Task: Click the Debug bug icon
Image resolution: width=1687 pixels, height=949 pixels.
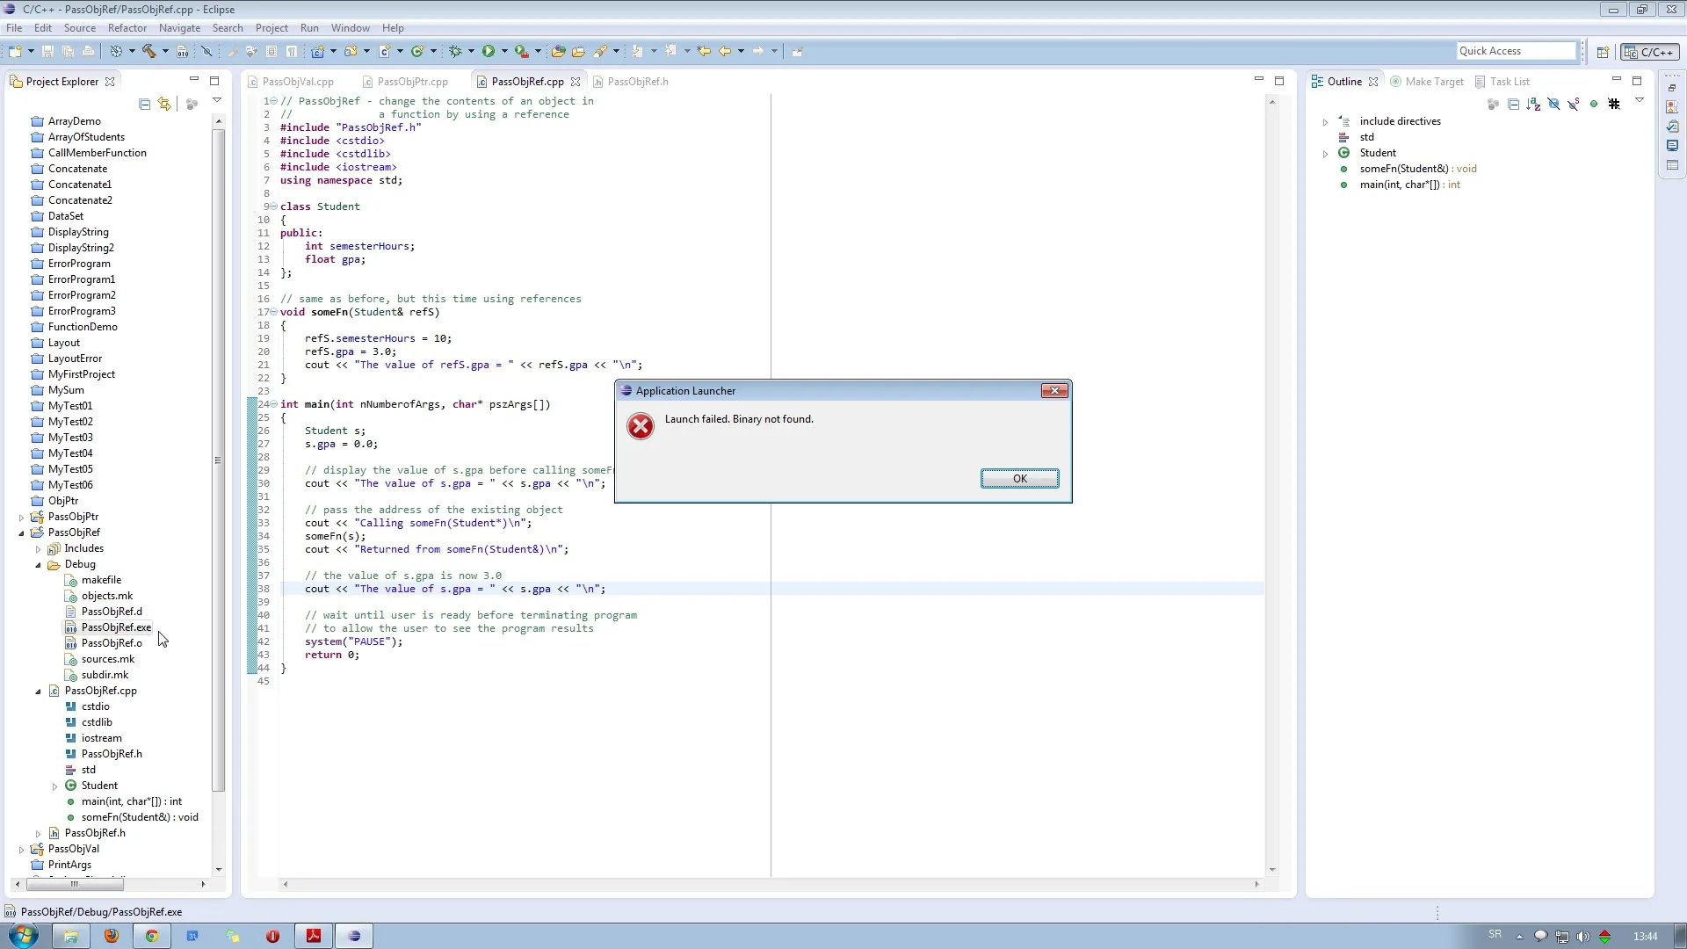Action: [x=455, y=51]
